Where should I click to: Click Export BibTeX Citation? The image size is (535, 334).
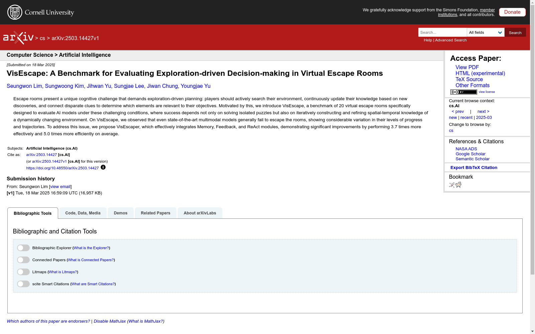[x=474, y=168]
